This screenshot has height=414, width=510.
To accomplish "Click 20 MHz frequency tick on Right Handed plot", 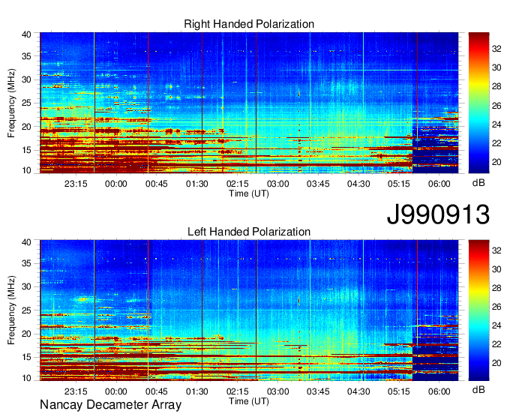I will click(x=26, y=127).
